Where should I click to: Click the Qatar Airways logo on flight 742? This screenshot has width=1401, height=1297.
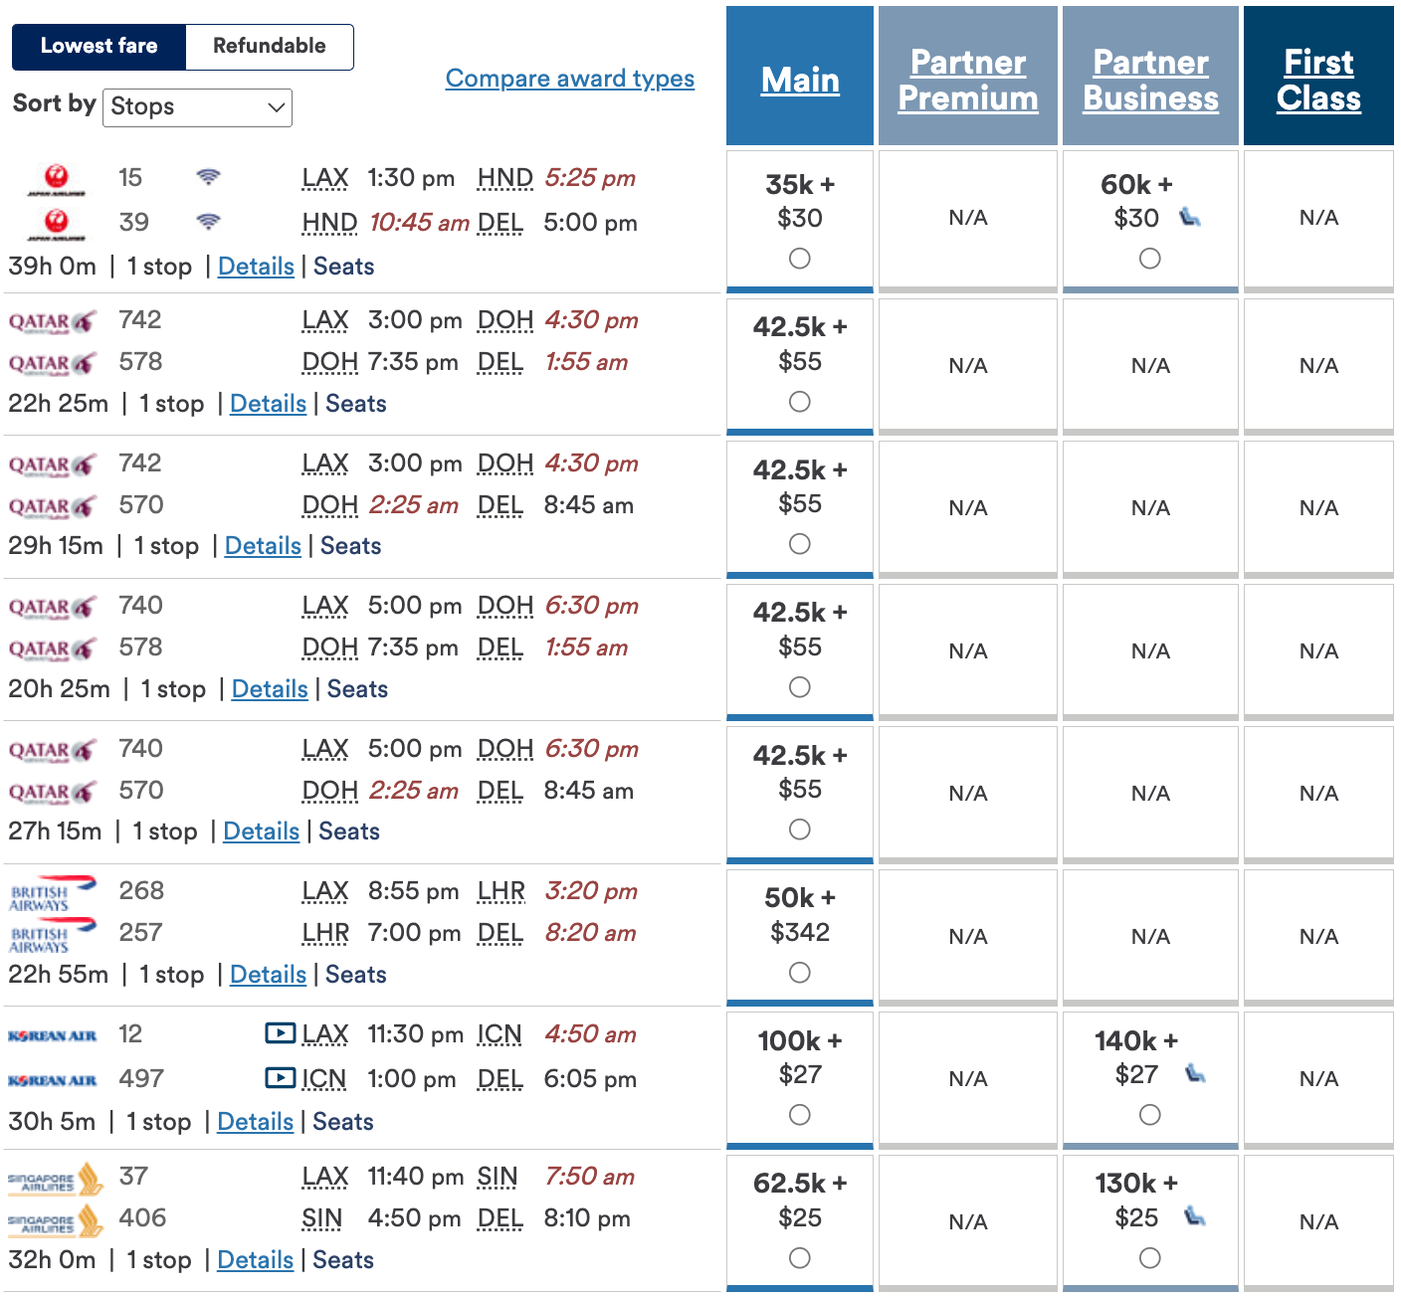point(52,320)
